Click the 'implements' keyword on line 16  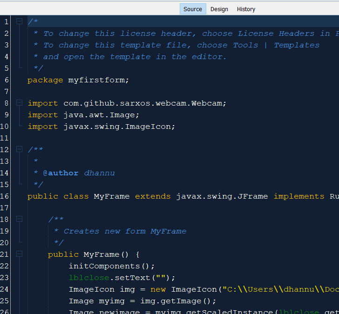pos(299,196)
